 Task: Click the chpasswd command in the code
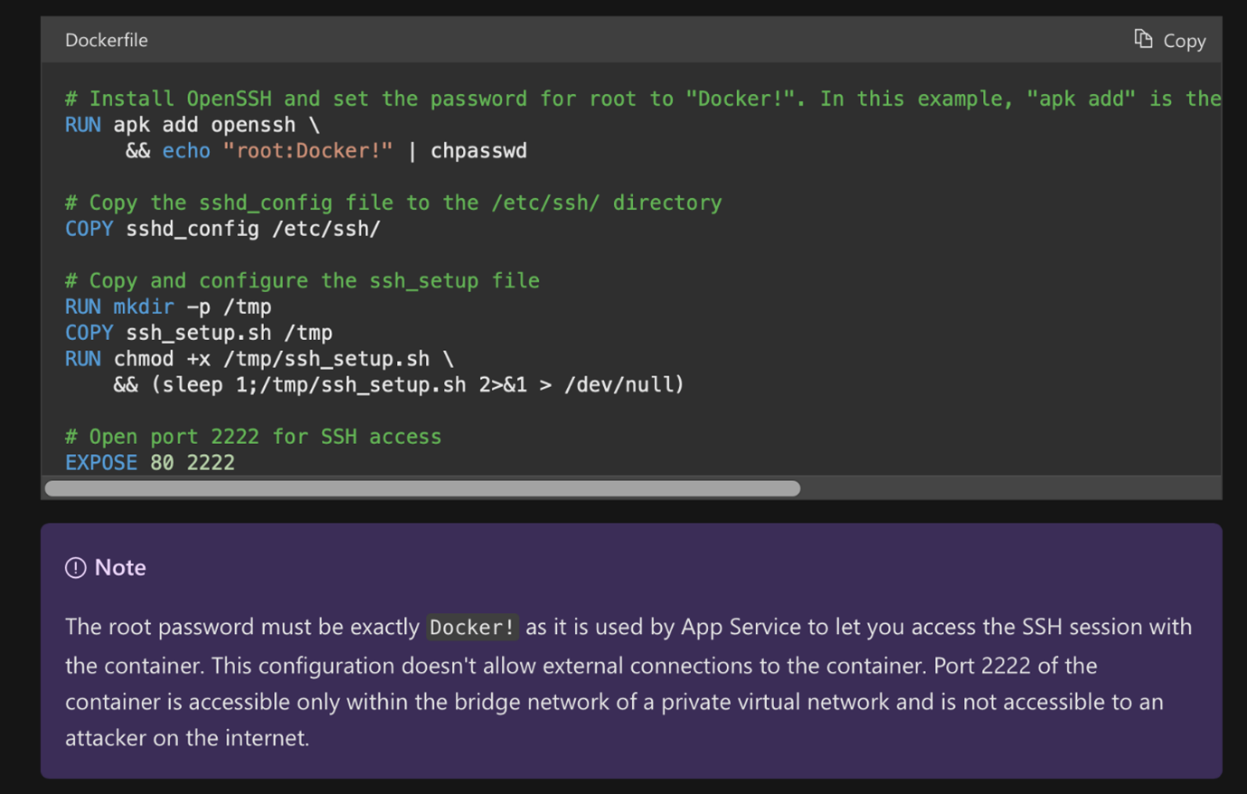[x=478, y=151]
